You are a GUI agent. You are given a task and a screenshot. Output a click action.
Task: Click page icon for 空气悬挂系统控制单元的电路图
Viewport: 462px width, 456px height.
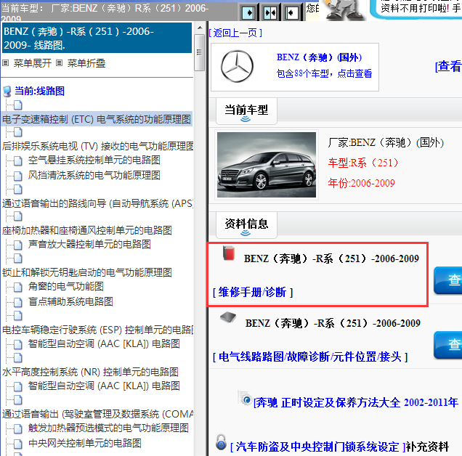tap(18, 161)
